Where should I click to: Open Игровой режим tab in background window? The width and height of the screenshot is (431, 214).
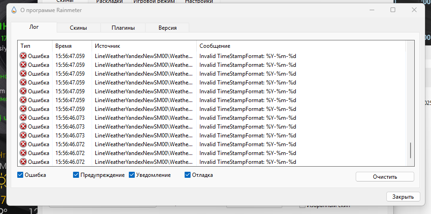tap(154, 2)
